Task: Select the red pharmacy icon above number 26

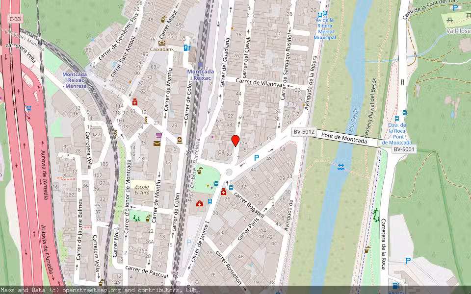Action: coord(224,192)
